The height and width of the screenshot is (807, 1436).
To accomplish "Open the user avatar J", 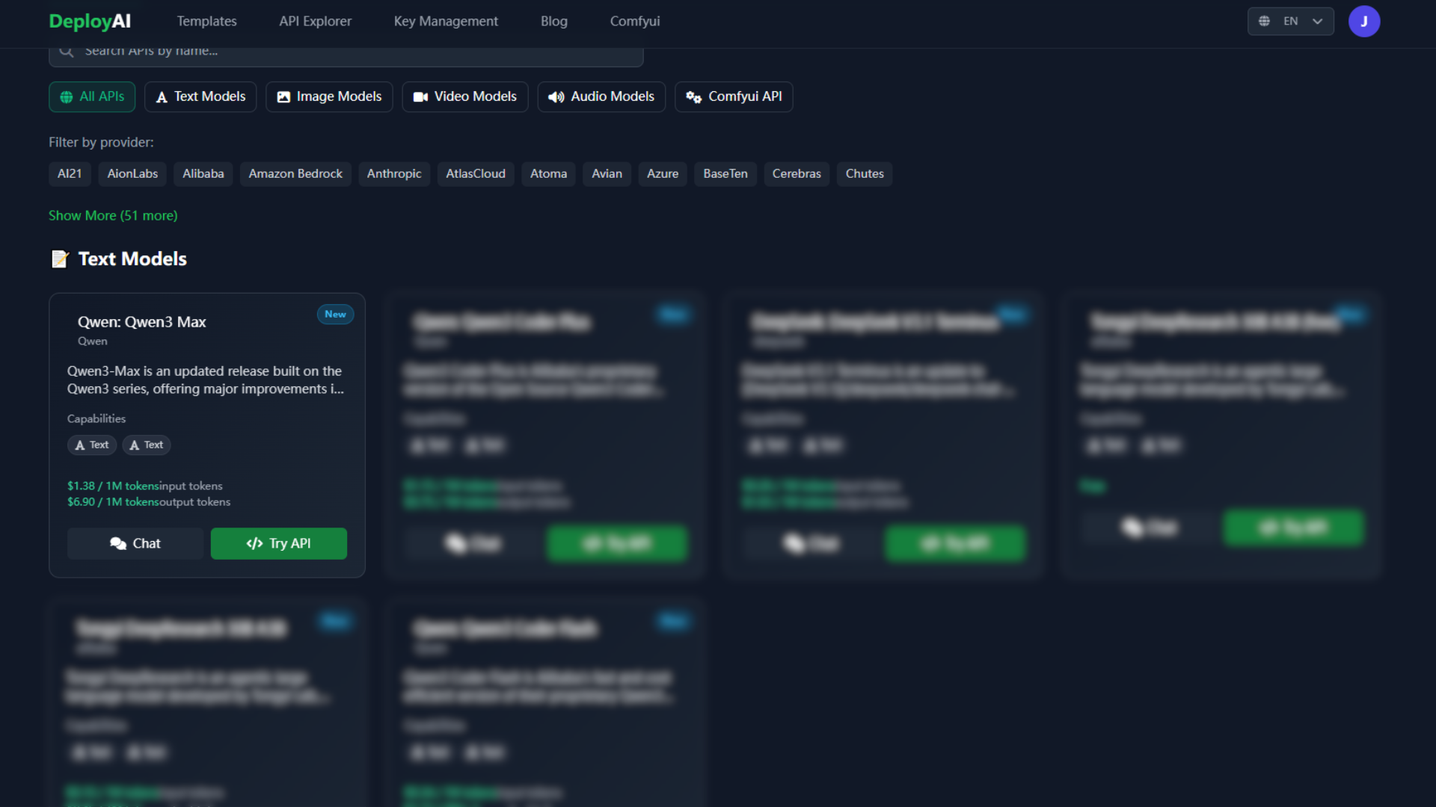I will (1363, 21).
